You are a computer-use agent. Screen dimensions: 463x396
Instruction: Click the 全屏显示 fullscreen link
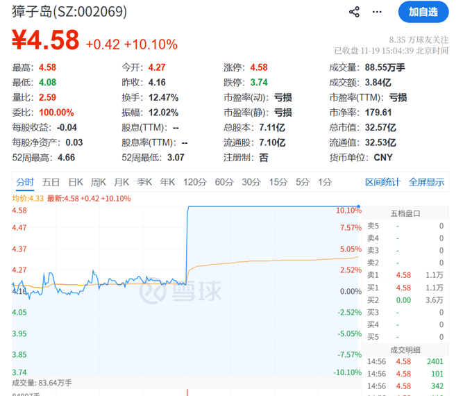click(426, 182)
